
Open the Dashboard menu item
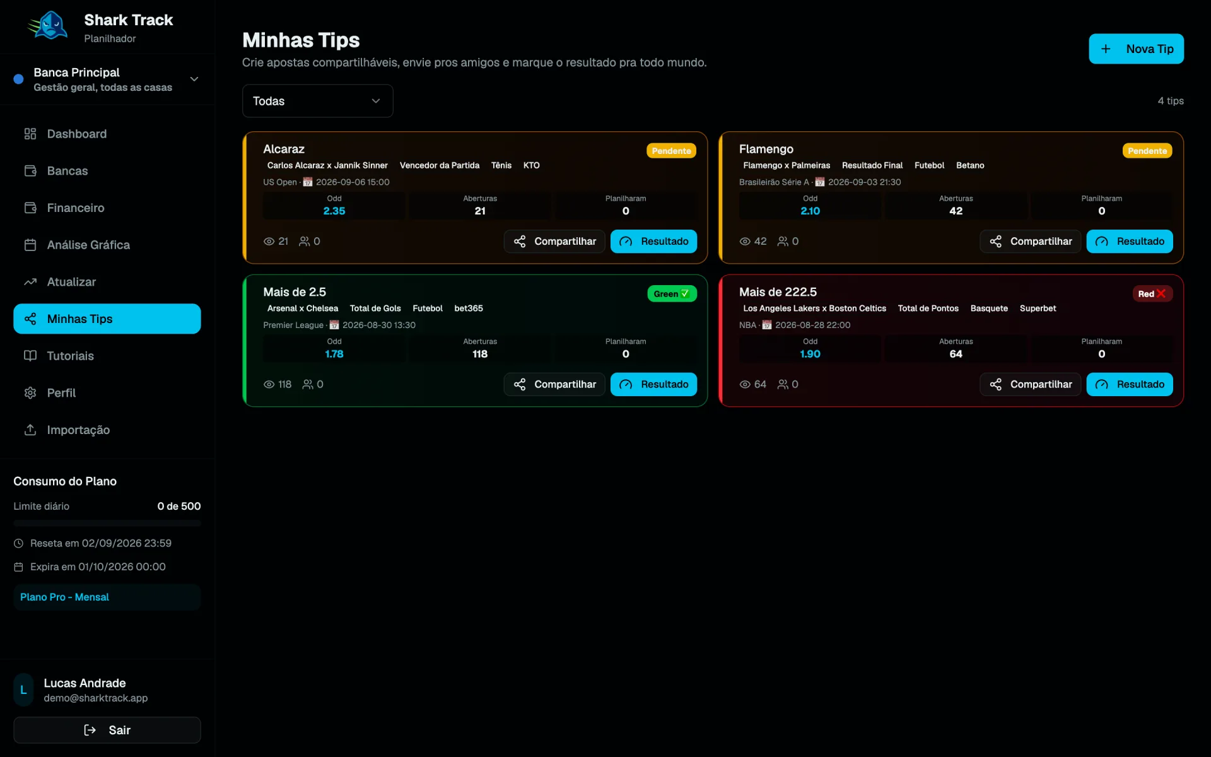pos(107,134)
